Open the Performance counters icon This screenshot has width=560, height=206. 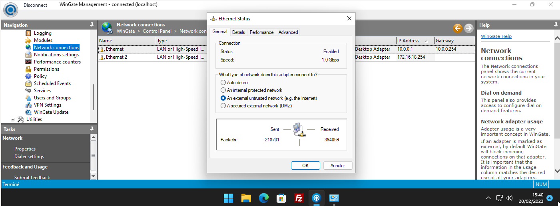28,62
